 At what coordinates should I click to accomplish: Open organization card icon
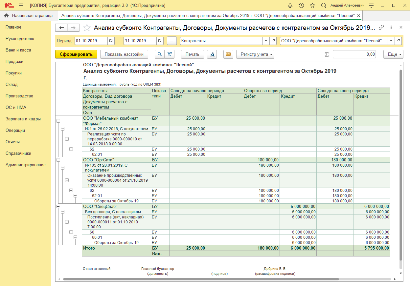pyautogui.click(x=398, y=41)
